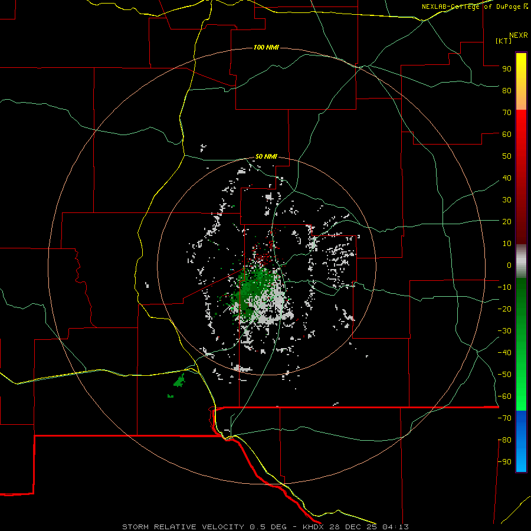This screenshot has width=531, height=531.
Task: Click the 40 value on the velocity scale
Action: [507, 178]
